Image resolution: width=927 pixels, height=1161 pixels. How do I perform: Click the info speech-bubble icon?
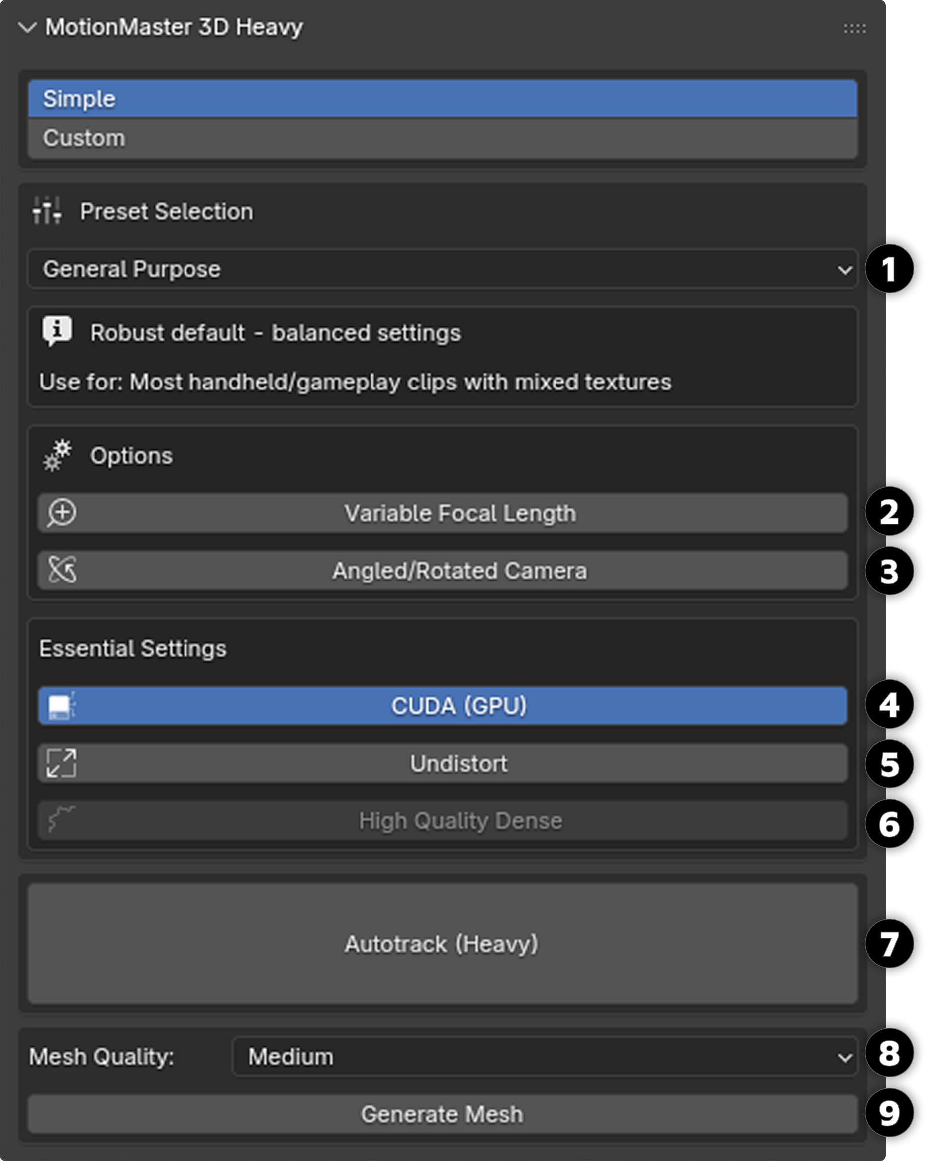[56, 332]
